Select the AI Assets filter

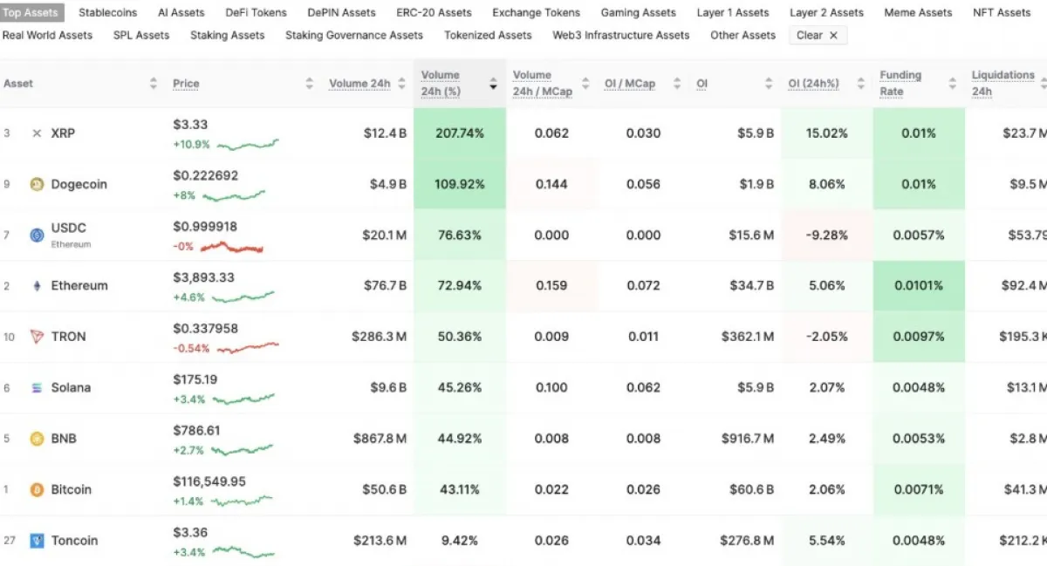coord(181,12)
